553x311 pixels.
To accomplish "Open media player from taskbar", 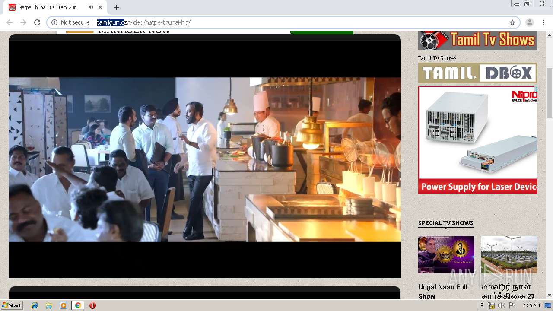I will [x=64, y=305].
